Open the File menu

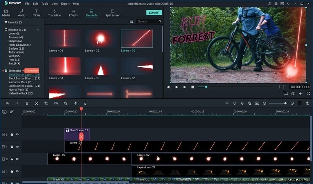[27, 4]
